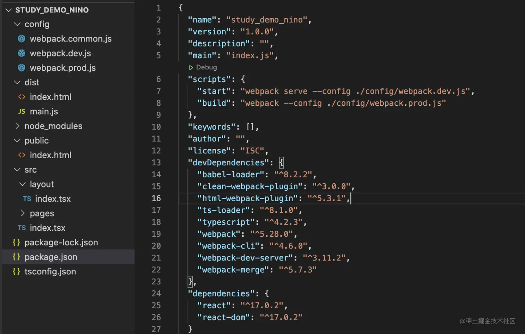The height and width of the screenshot is (334, 525).
Task: Click line number 16 in the gutter
Action: tap(156, 198)
